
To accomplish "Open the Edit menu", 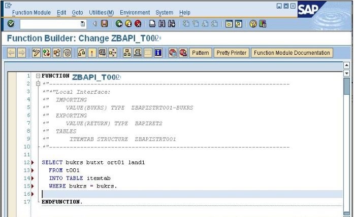I will [61, 13].
